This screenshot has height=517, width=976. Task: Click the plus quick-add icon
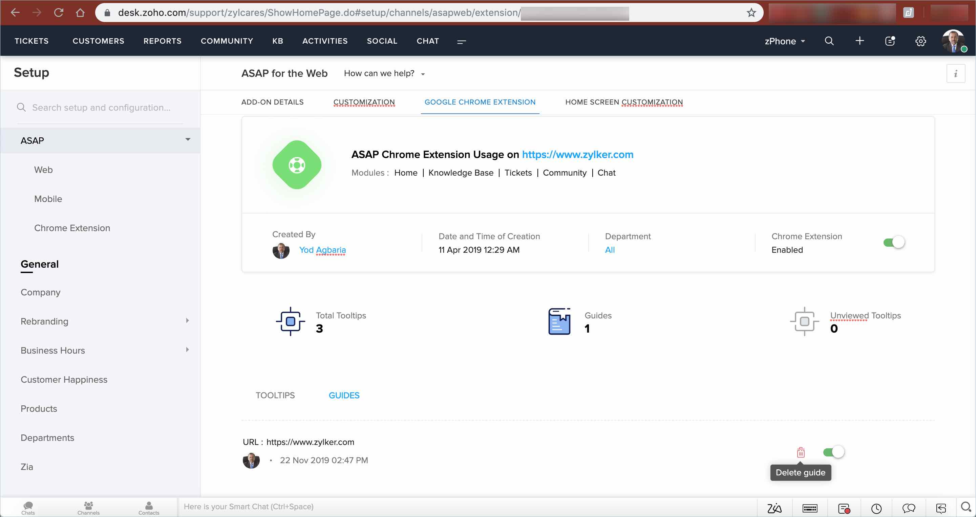point(859,41)
